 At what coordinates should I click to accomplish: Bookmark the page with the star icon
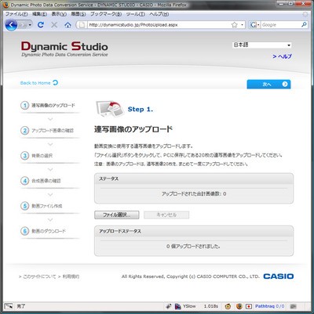tap(234, 25)
